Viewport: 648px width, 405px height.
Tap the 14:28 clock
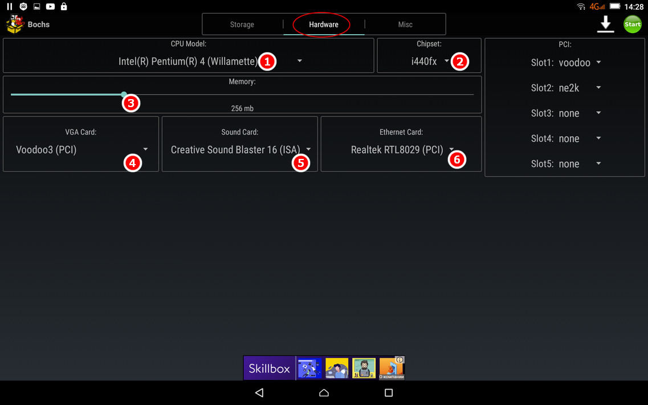click(x=634, y=7)
